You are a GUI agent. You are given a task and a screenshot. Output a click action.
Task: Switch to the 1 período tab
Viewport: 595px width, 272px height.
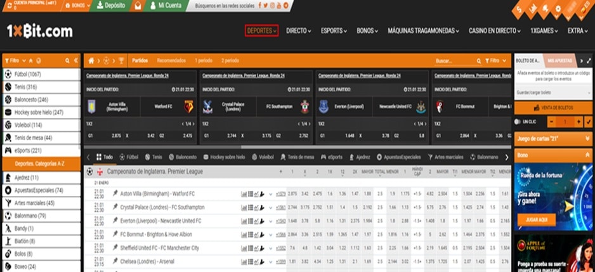tap(204, 61)
